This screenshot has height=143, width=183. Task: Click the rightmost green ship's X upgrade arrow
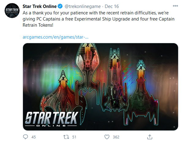point(141,71)
